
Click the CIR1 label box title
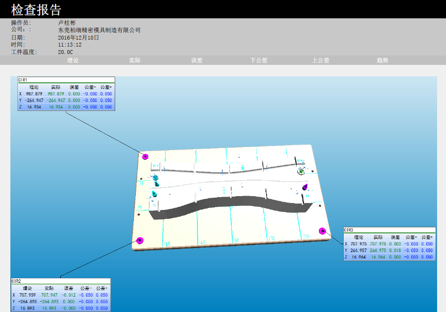tap(23, 80)
